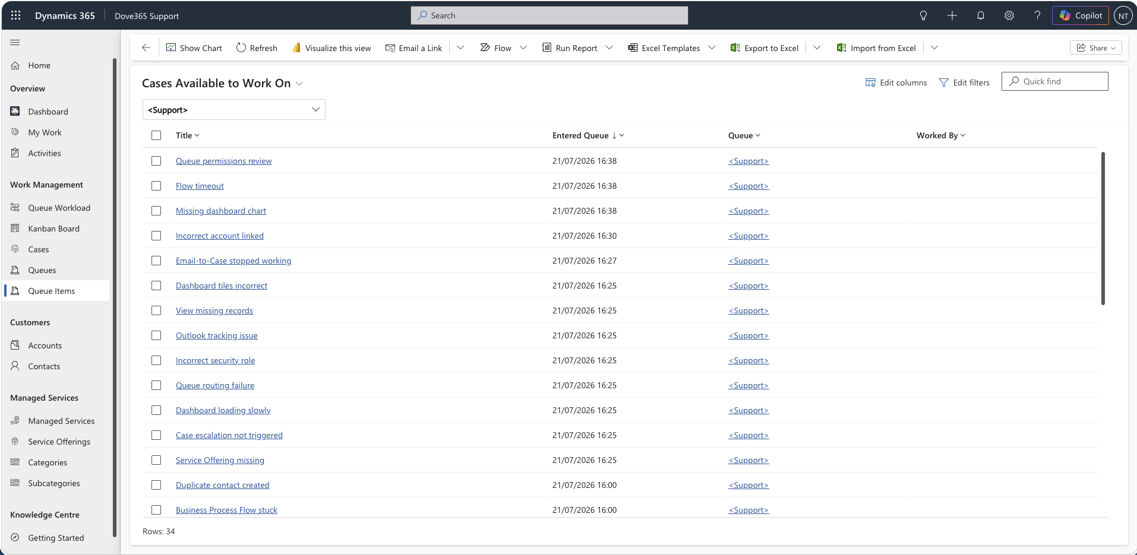Toggle the select-all header checkbox
Image resolution: width=1137 pixels, height=555 pixels.
pos(156,135)
